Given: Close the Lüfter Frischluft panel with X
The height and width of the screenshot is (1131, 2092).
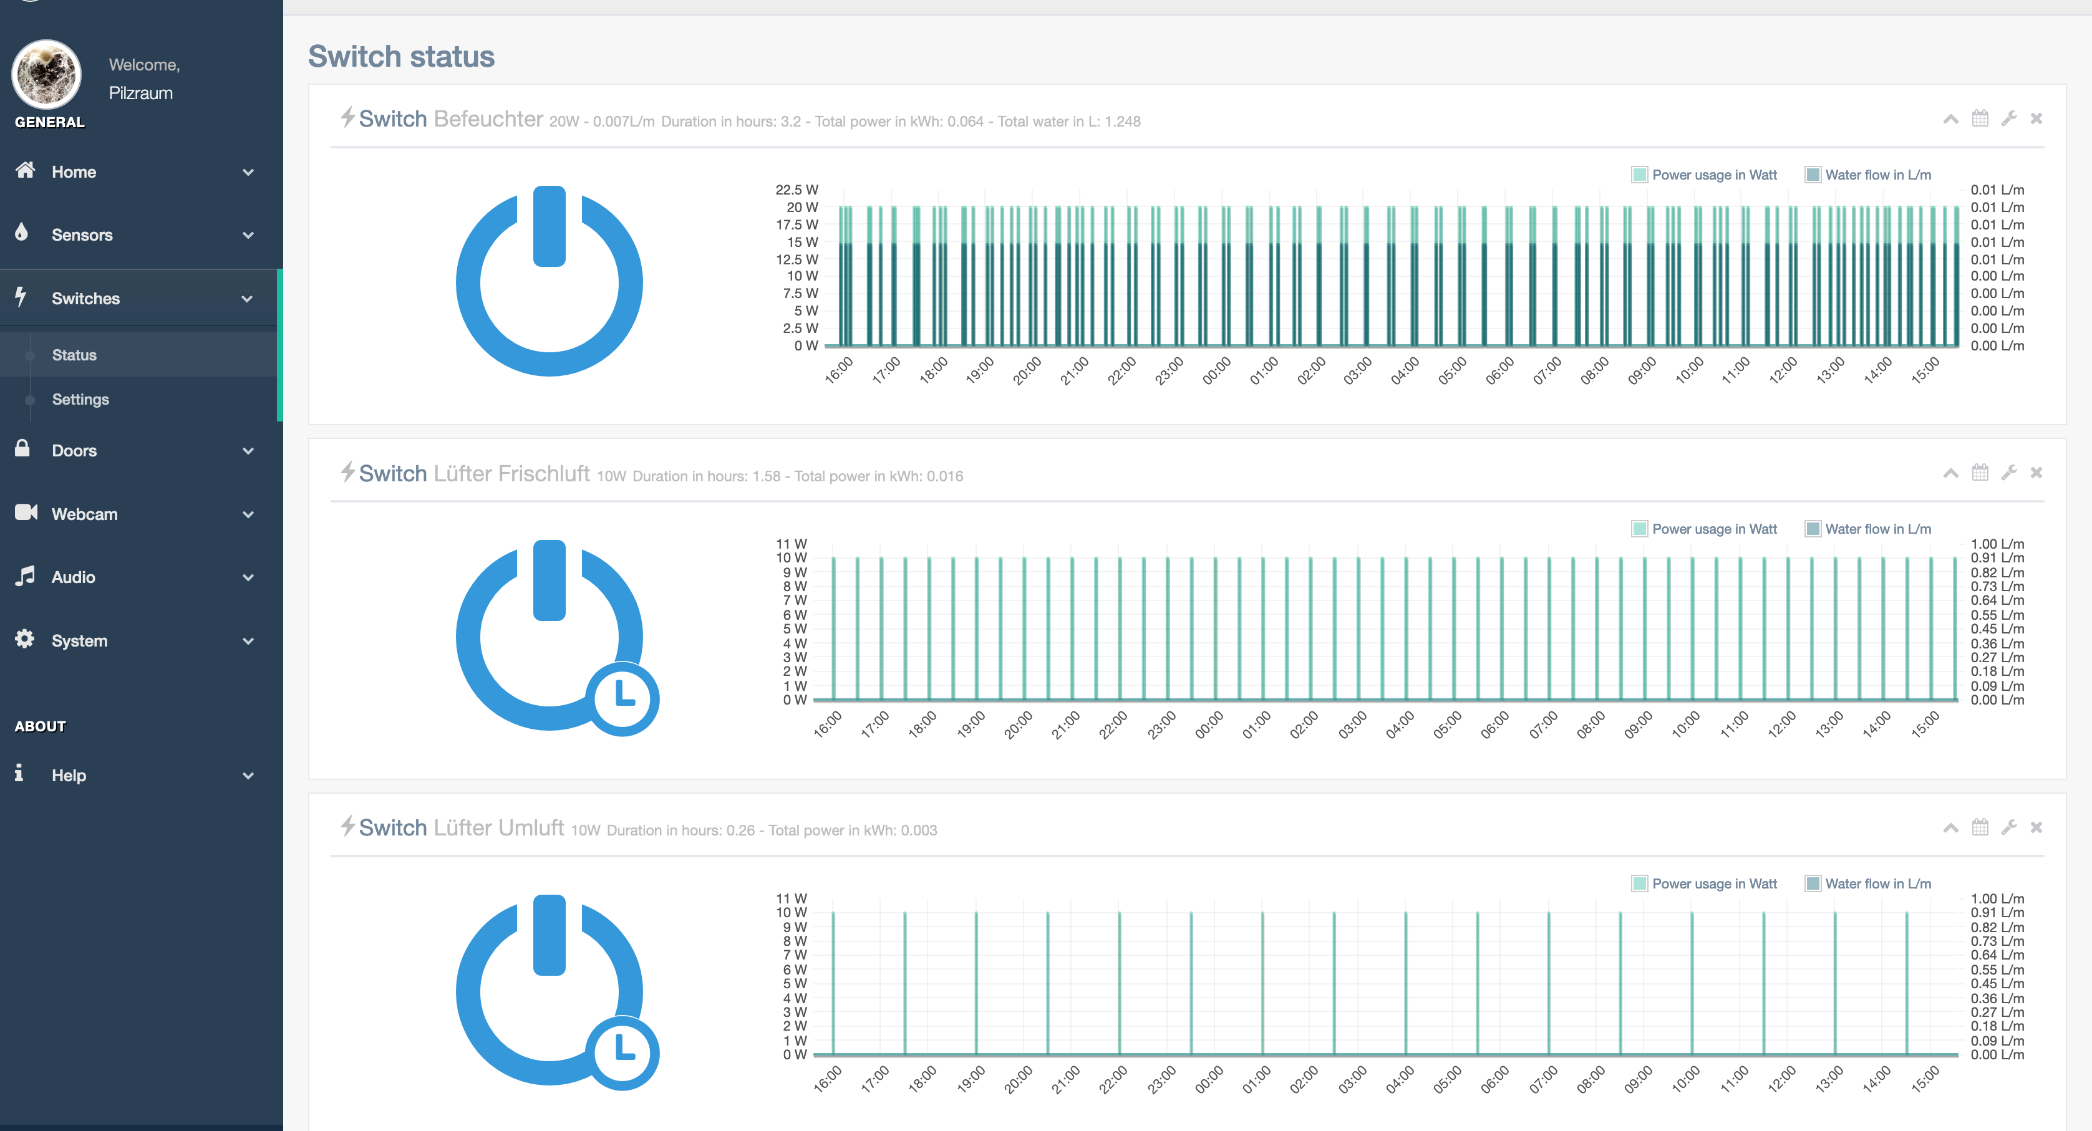Looking at the screenshot, I should [x=2036, y=473].
